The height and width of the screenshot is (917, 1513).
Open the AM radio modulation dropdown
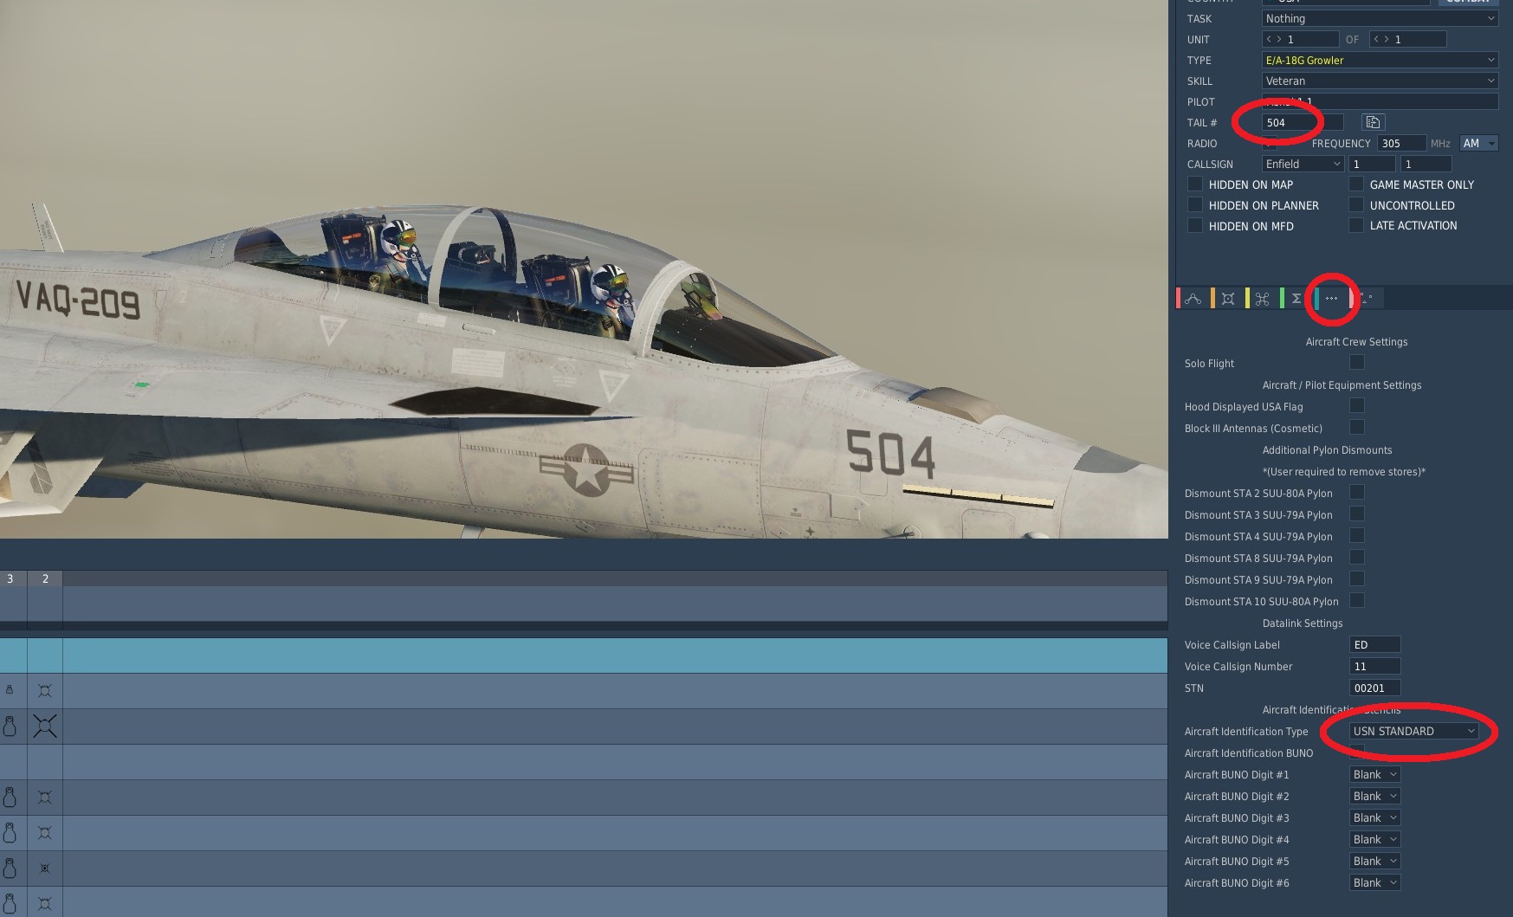(x=1478, y=143)
